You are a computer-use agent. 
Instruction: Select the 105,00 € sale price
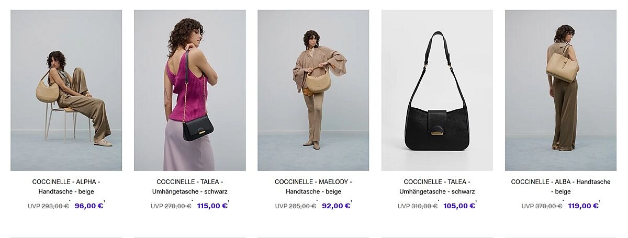[460, 206]
